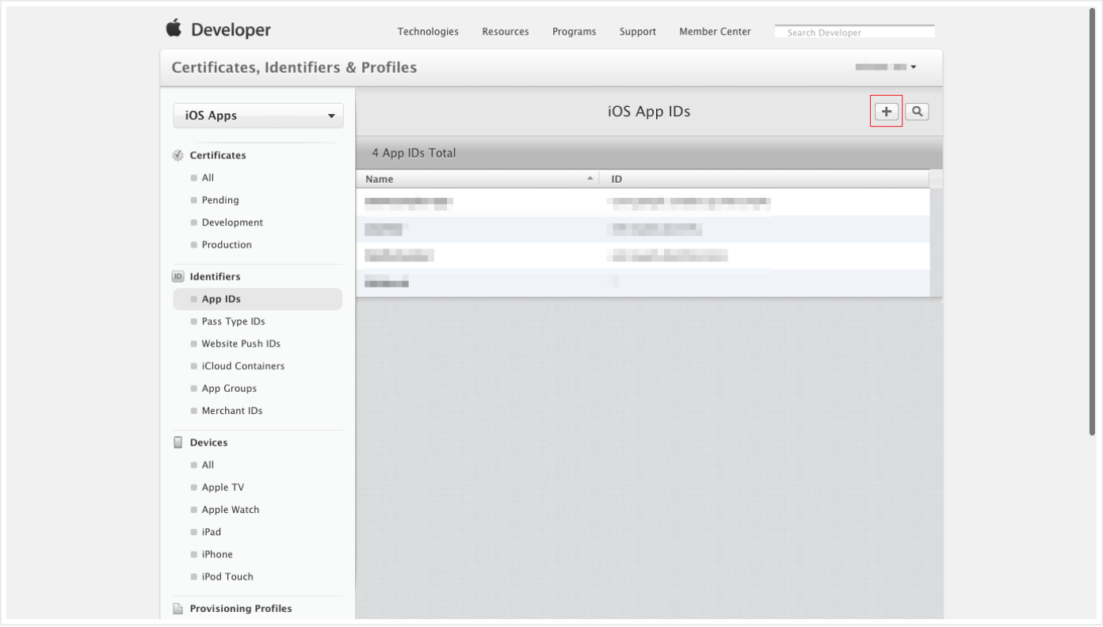1103x627 pixels.
Task: Show Development certificates
Action: (232, 222)
